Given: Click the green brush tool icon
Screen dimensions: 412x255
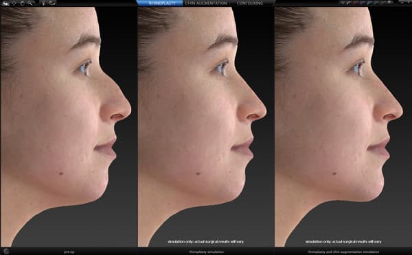Looking at the screenshot, I should coord(376,3).
